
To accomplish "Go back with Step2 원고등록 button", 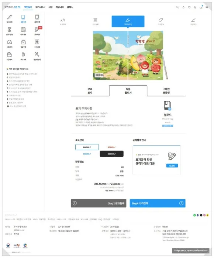I will click(99, 203).
